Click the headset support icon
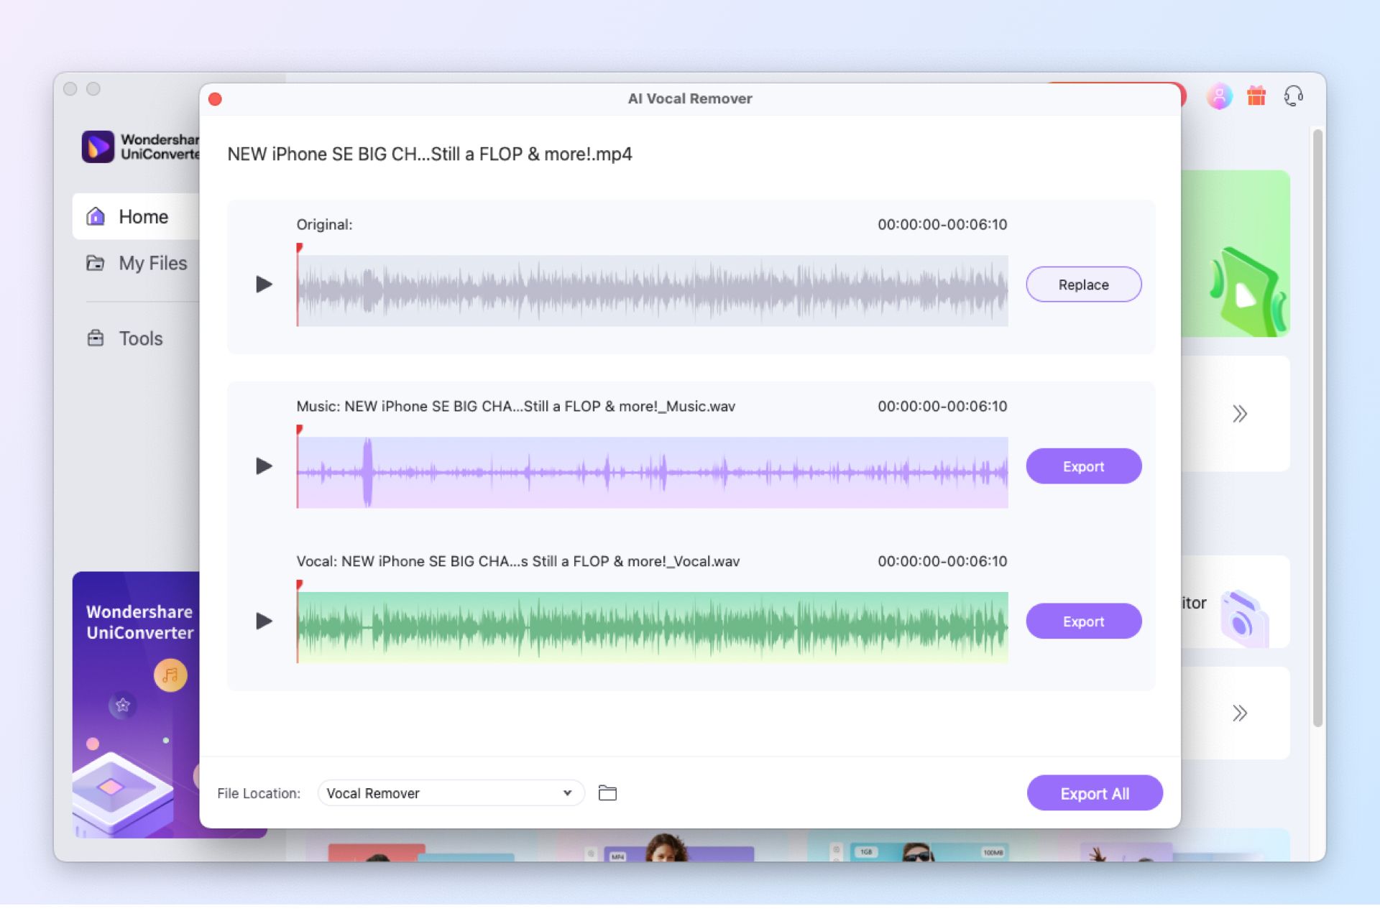 (x=1293, y=95)
